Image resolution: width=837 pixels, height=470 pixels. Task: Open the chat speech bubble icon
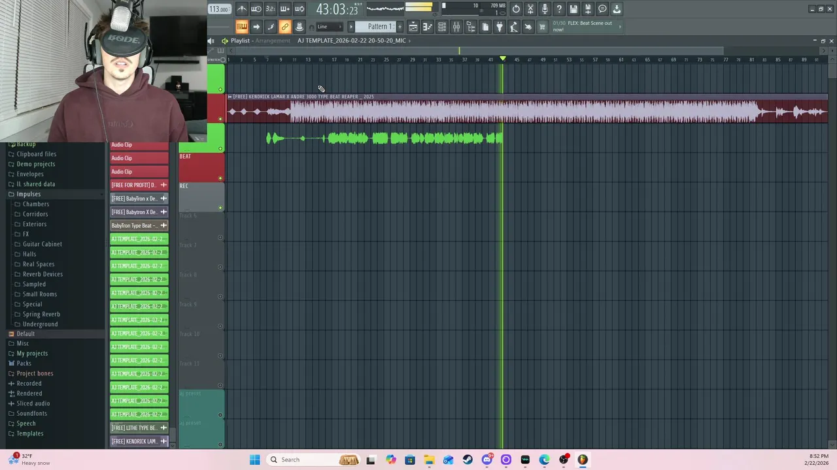click(x=602, y=8)
